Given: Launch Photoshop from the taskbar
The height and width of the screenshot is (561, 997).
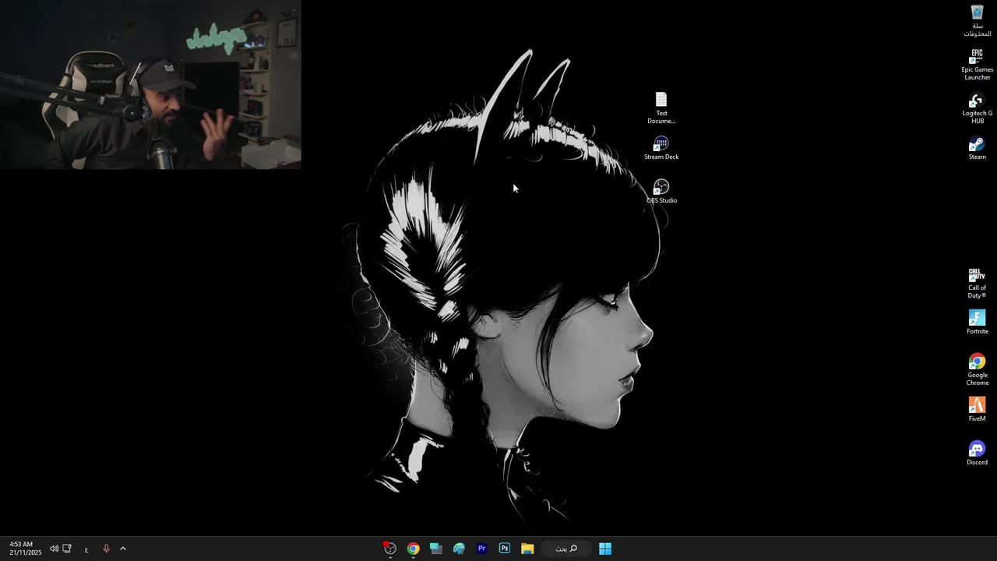Looking at the screenshot, I should point(505,549).
